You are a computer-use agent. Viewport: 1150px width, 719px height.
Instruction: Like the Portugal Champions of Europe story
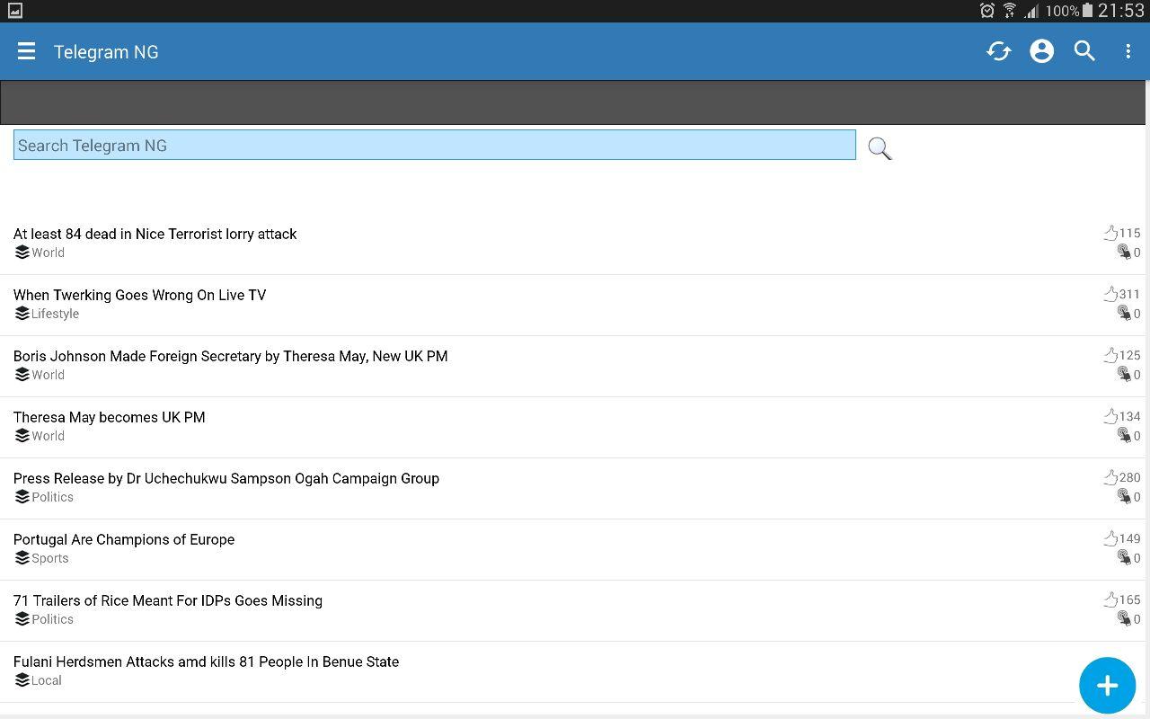(x=1110, y=538)
